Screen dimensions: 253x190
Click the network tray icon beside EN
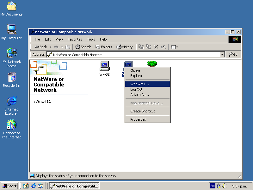click(x=219, y=186)
